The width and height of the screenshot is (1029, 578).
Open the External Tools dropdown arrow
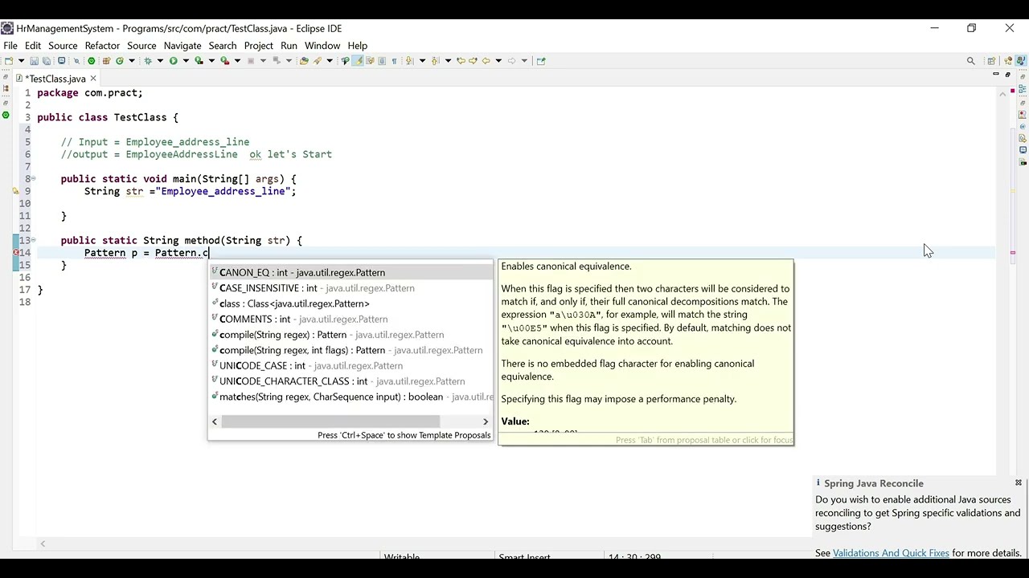click(237, 60)
